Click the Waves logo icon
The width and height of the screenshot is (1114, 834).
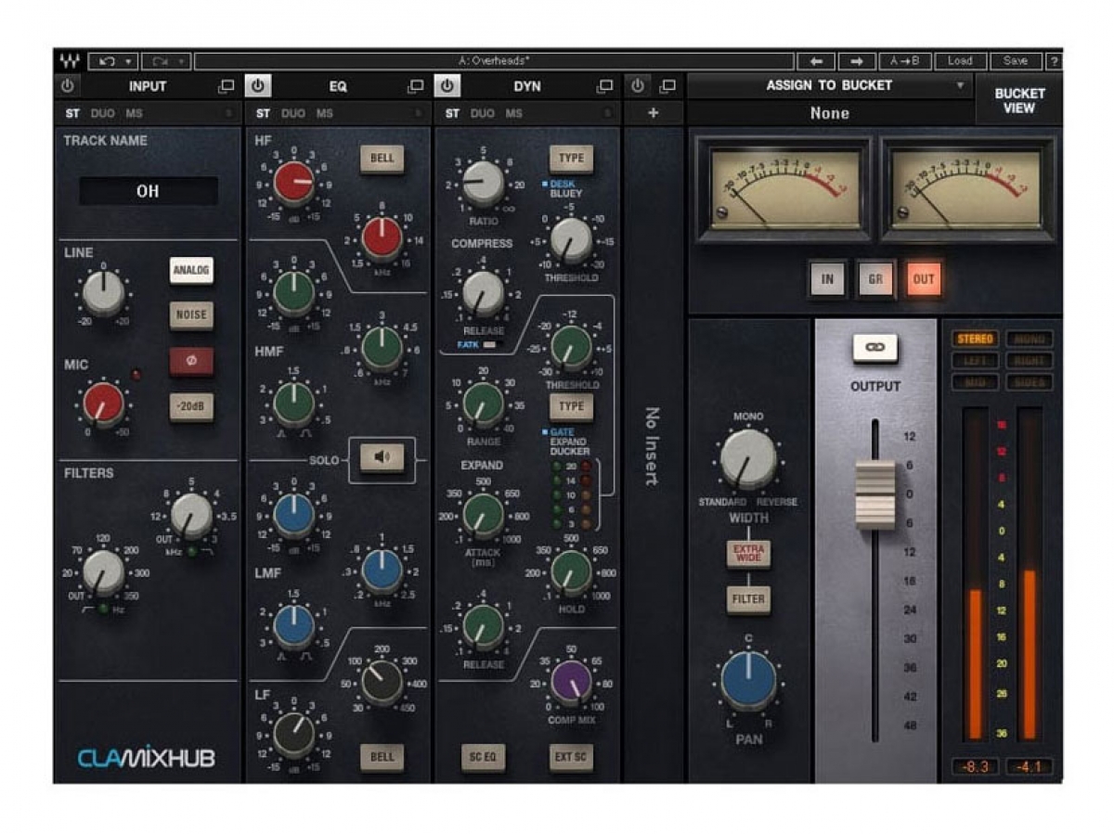pyautogui.click(x=70, y=62)
